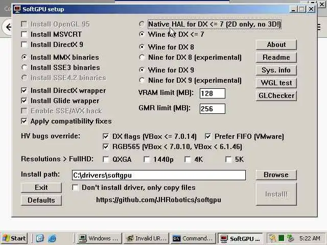Toggle Apply compatibility fixes checkbox
Image resolution: width=327 pixels, height=245 pixels.
[24, 121]
